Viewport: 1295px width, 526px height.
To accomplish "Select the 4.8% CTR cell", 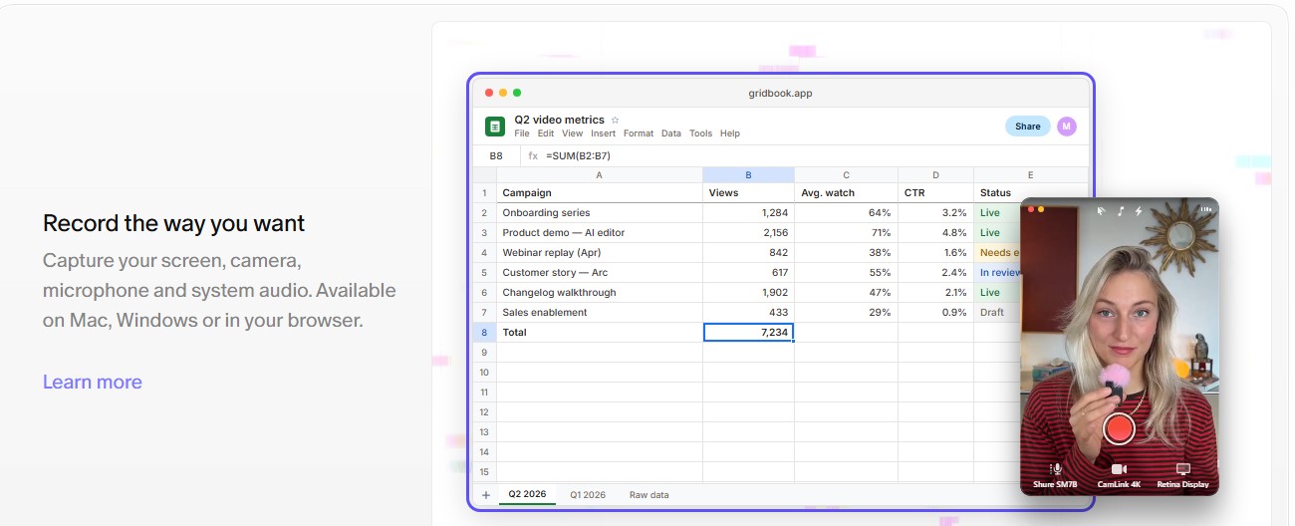I will pyautogui.click(x=935, y=233).
